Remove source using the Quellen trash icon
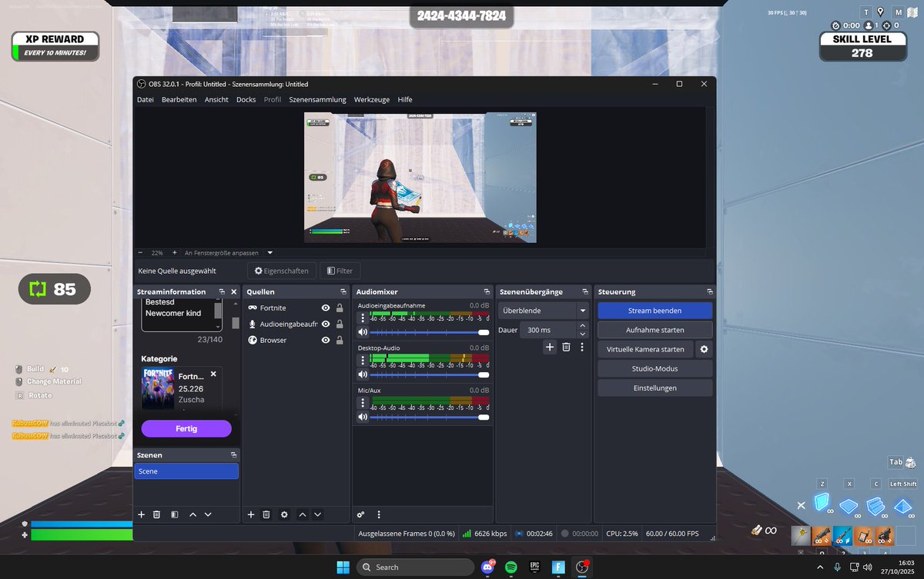 (266, 514)
